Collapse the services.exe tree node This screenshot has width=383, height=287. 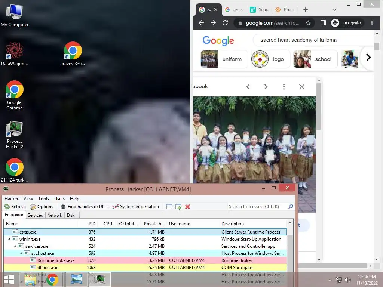(x=15, y=246)
